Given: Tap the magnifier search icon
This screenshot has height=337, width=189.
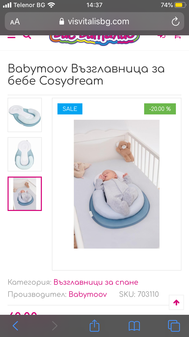Looking at the screenshot, I should click(27, 36).
